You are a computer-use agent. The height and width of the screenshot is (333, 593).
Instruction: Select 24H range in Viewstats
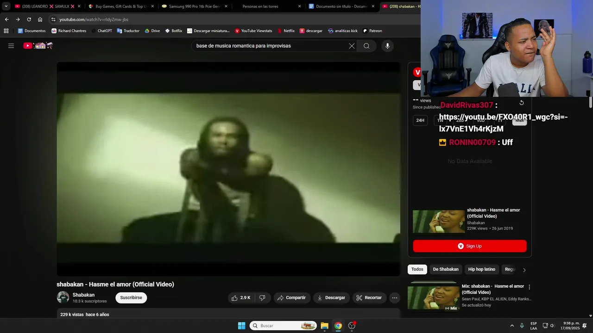[x=420, y=120]
